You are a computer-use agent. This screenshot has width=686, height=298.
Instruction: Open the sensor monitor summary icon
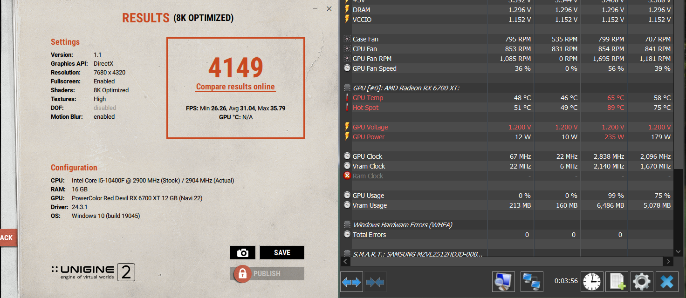coord(504,281)
